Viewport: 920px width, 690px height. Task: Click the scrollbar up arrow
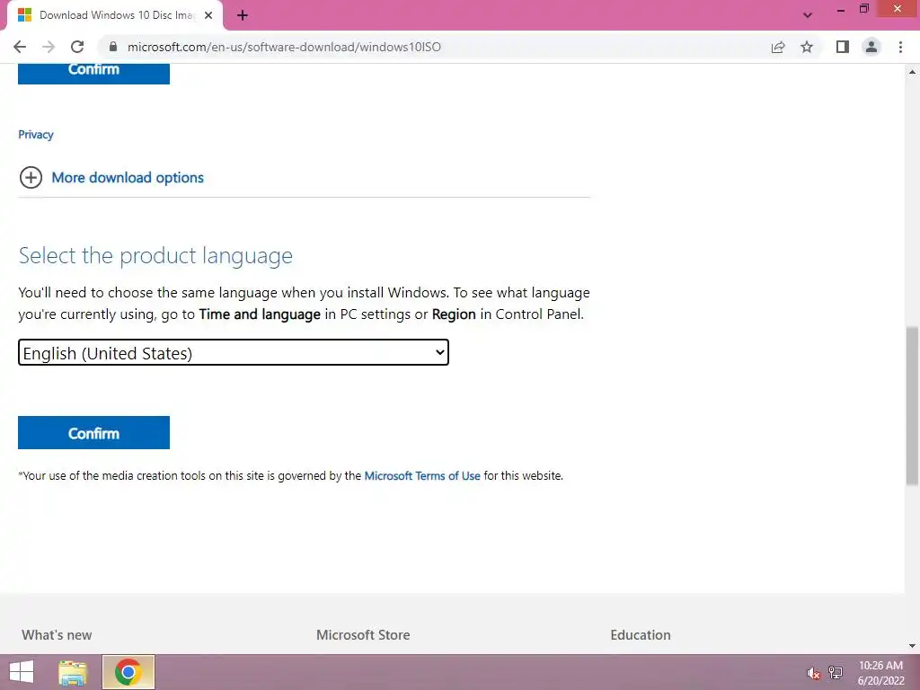click(912, 72)
